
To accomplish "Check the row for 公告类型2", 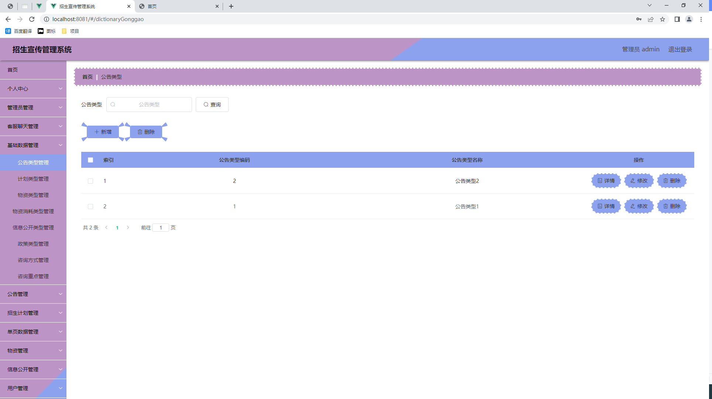I will click(x=90, y=181).
